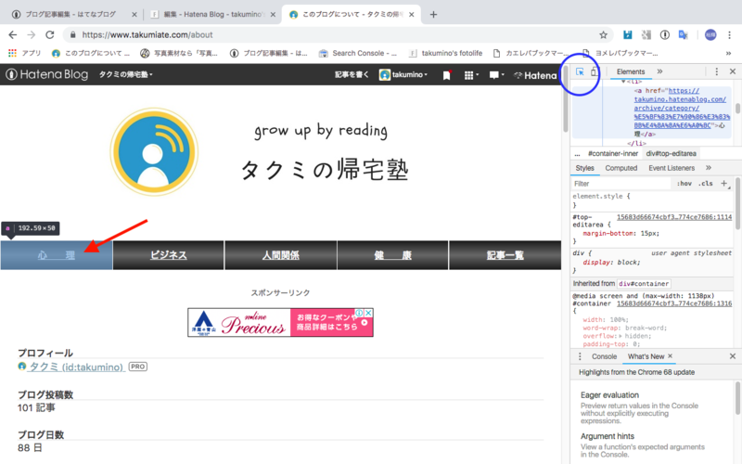Image resolution: width=742 pixels, height=464 pixels.
Task: Switch to the ブログ記事編集 browser tab
Action: (74, 14)
